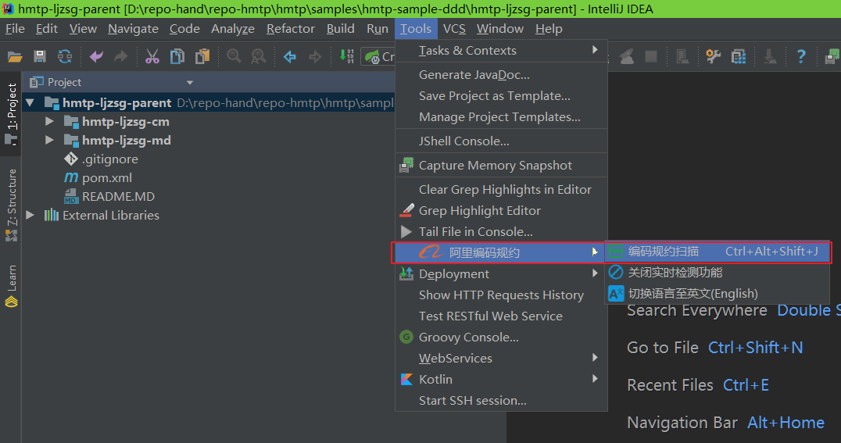Choose 切换语言至英文(English) option
The height and width of the screenshot is (443, 841).
(x=718, y=293)
